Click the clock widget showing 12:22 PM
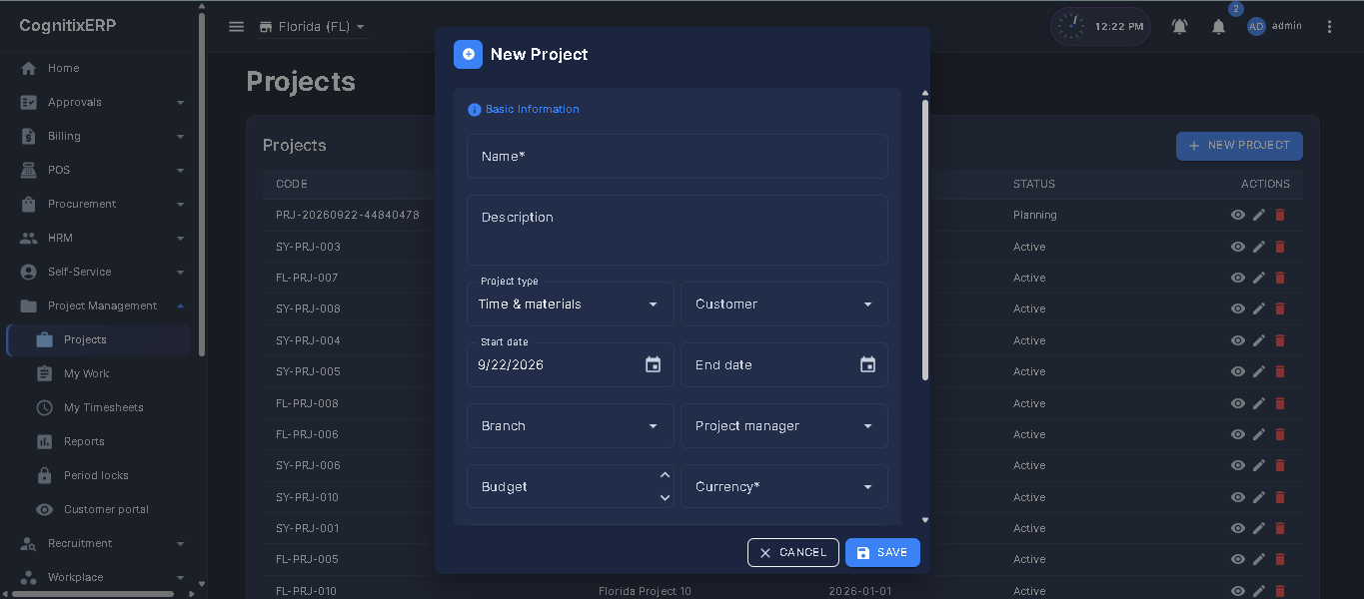The width and height of the screenshot is (1364, 599). point(1100,26)
